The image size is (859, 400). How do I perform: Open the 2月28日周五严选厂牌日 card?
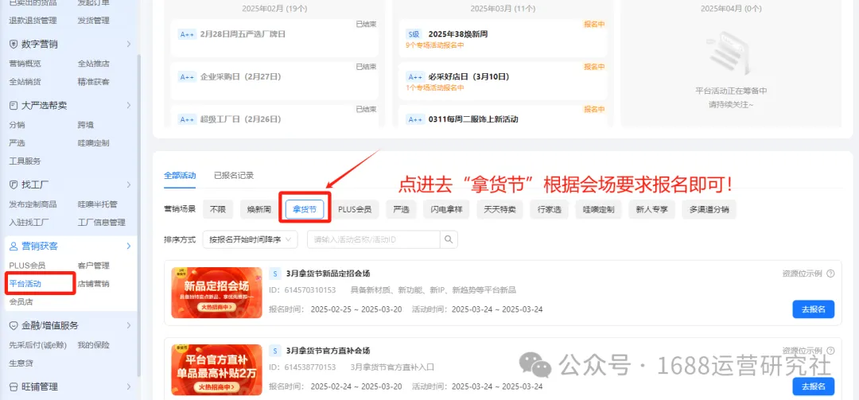275,38
